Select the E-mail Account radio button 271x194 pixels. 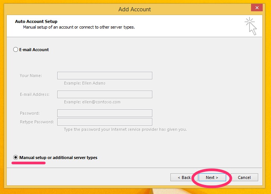(15, 50)
